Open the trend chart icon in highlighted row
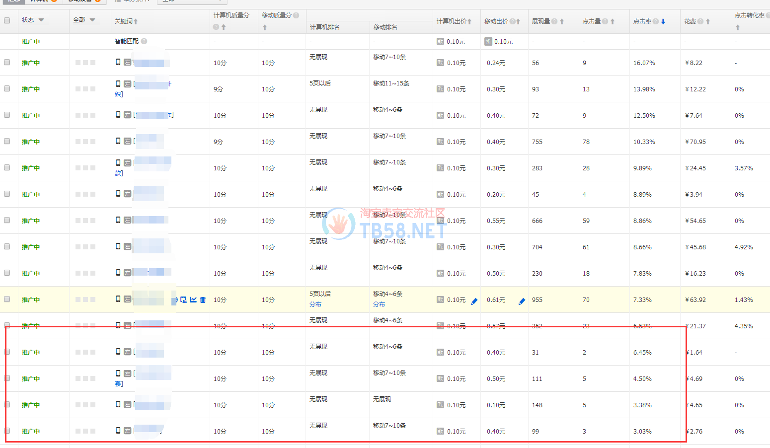Image resolution: width=770 pixels, height=448 pixels. coord(193,300)
